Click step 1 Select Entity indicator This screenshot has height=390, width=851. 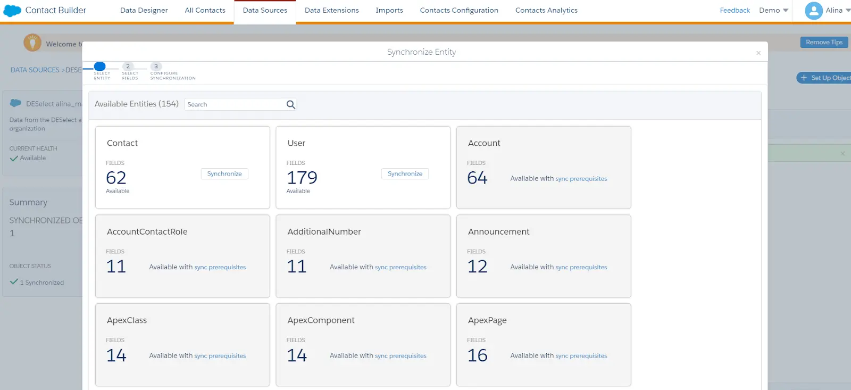100,67
